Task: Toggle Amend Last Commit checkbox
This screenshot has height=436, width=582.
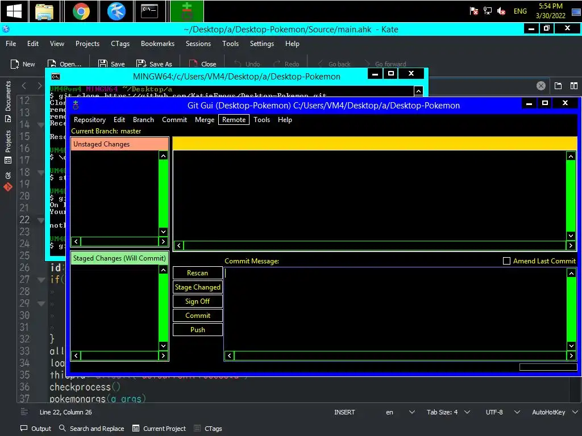Action: click(x=506, y=261)
